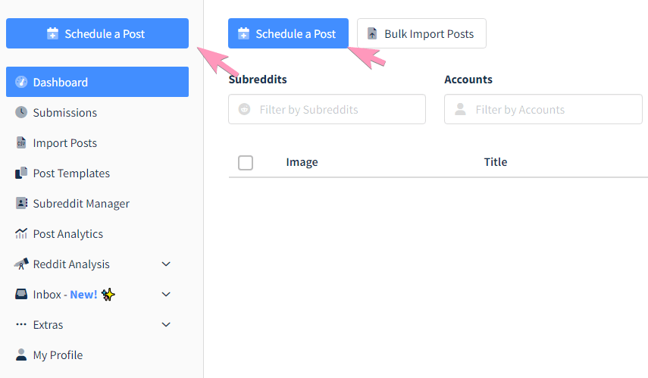Click the Submissions clock icon
The image size is (648, 378).
click(x=21, y=112)
